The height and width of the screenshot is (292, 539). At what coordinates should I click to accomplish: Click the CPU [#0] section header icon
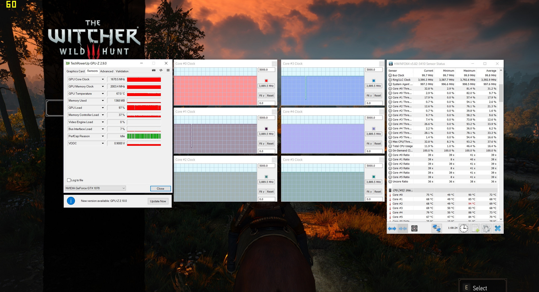390,190
